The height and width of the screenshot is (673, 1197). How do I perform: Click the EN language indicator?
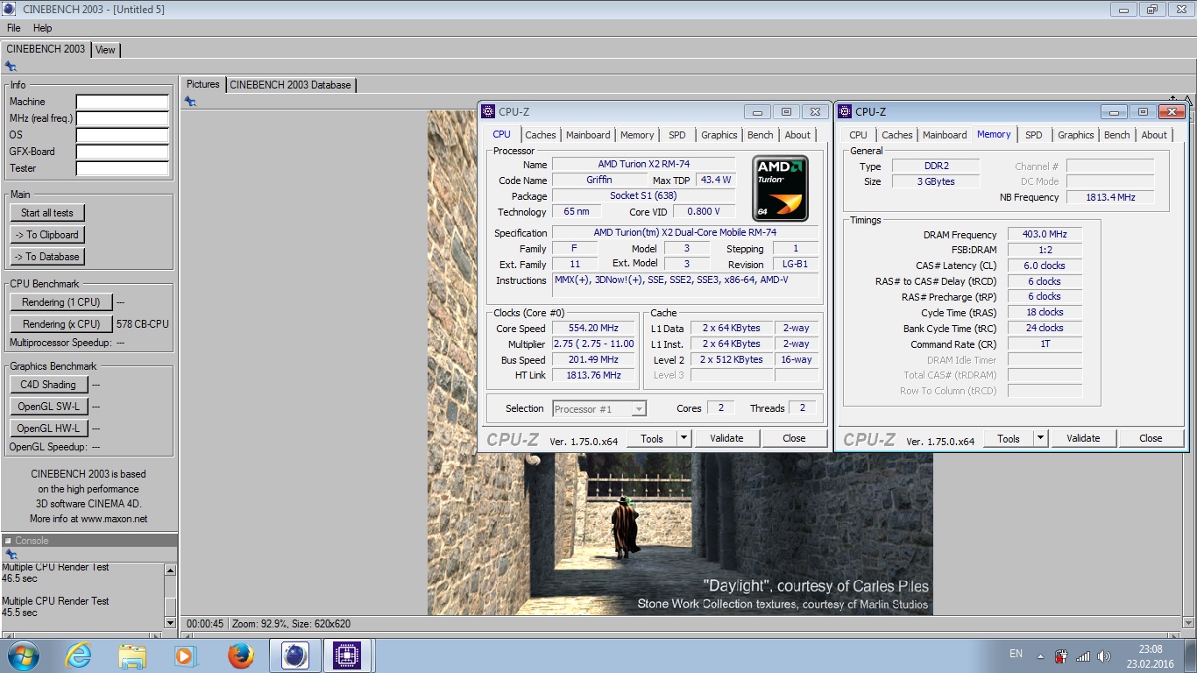[1016, 654]
